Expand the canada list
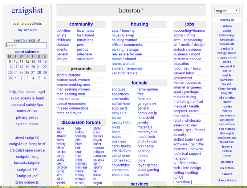247x188 pixels. (227, 174)
